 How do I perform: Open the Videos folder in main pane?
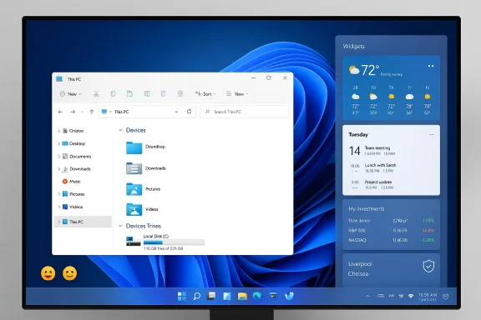click(134, 209)
